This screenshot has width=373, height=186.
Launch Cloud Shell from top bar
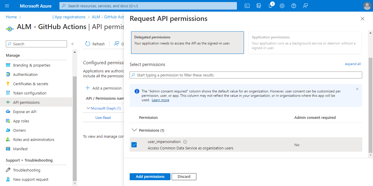247,6
